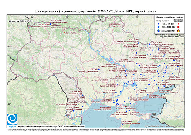The image size is (191, 135).
Task: Click the 18 жовтня 2021 date stamp
Action: (x=21, y=21)
